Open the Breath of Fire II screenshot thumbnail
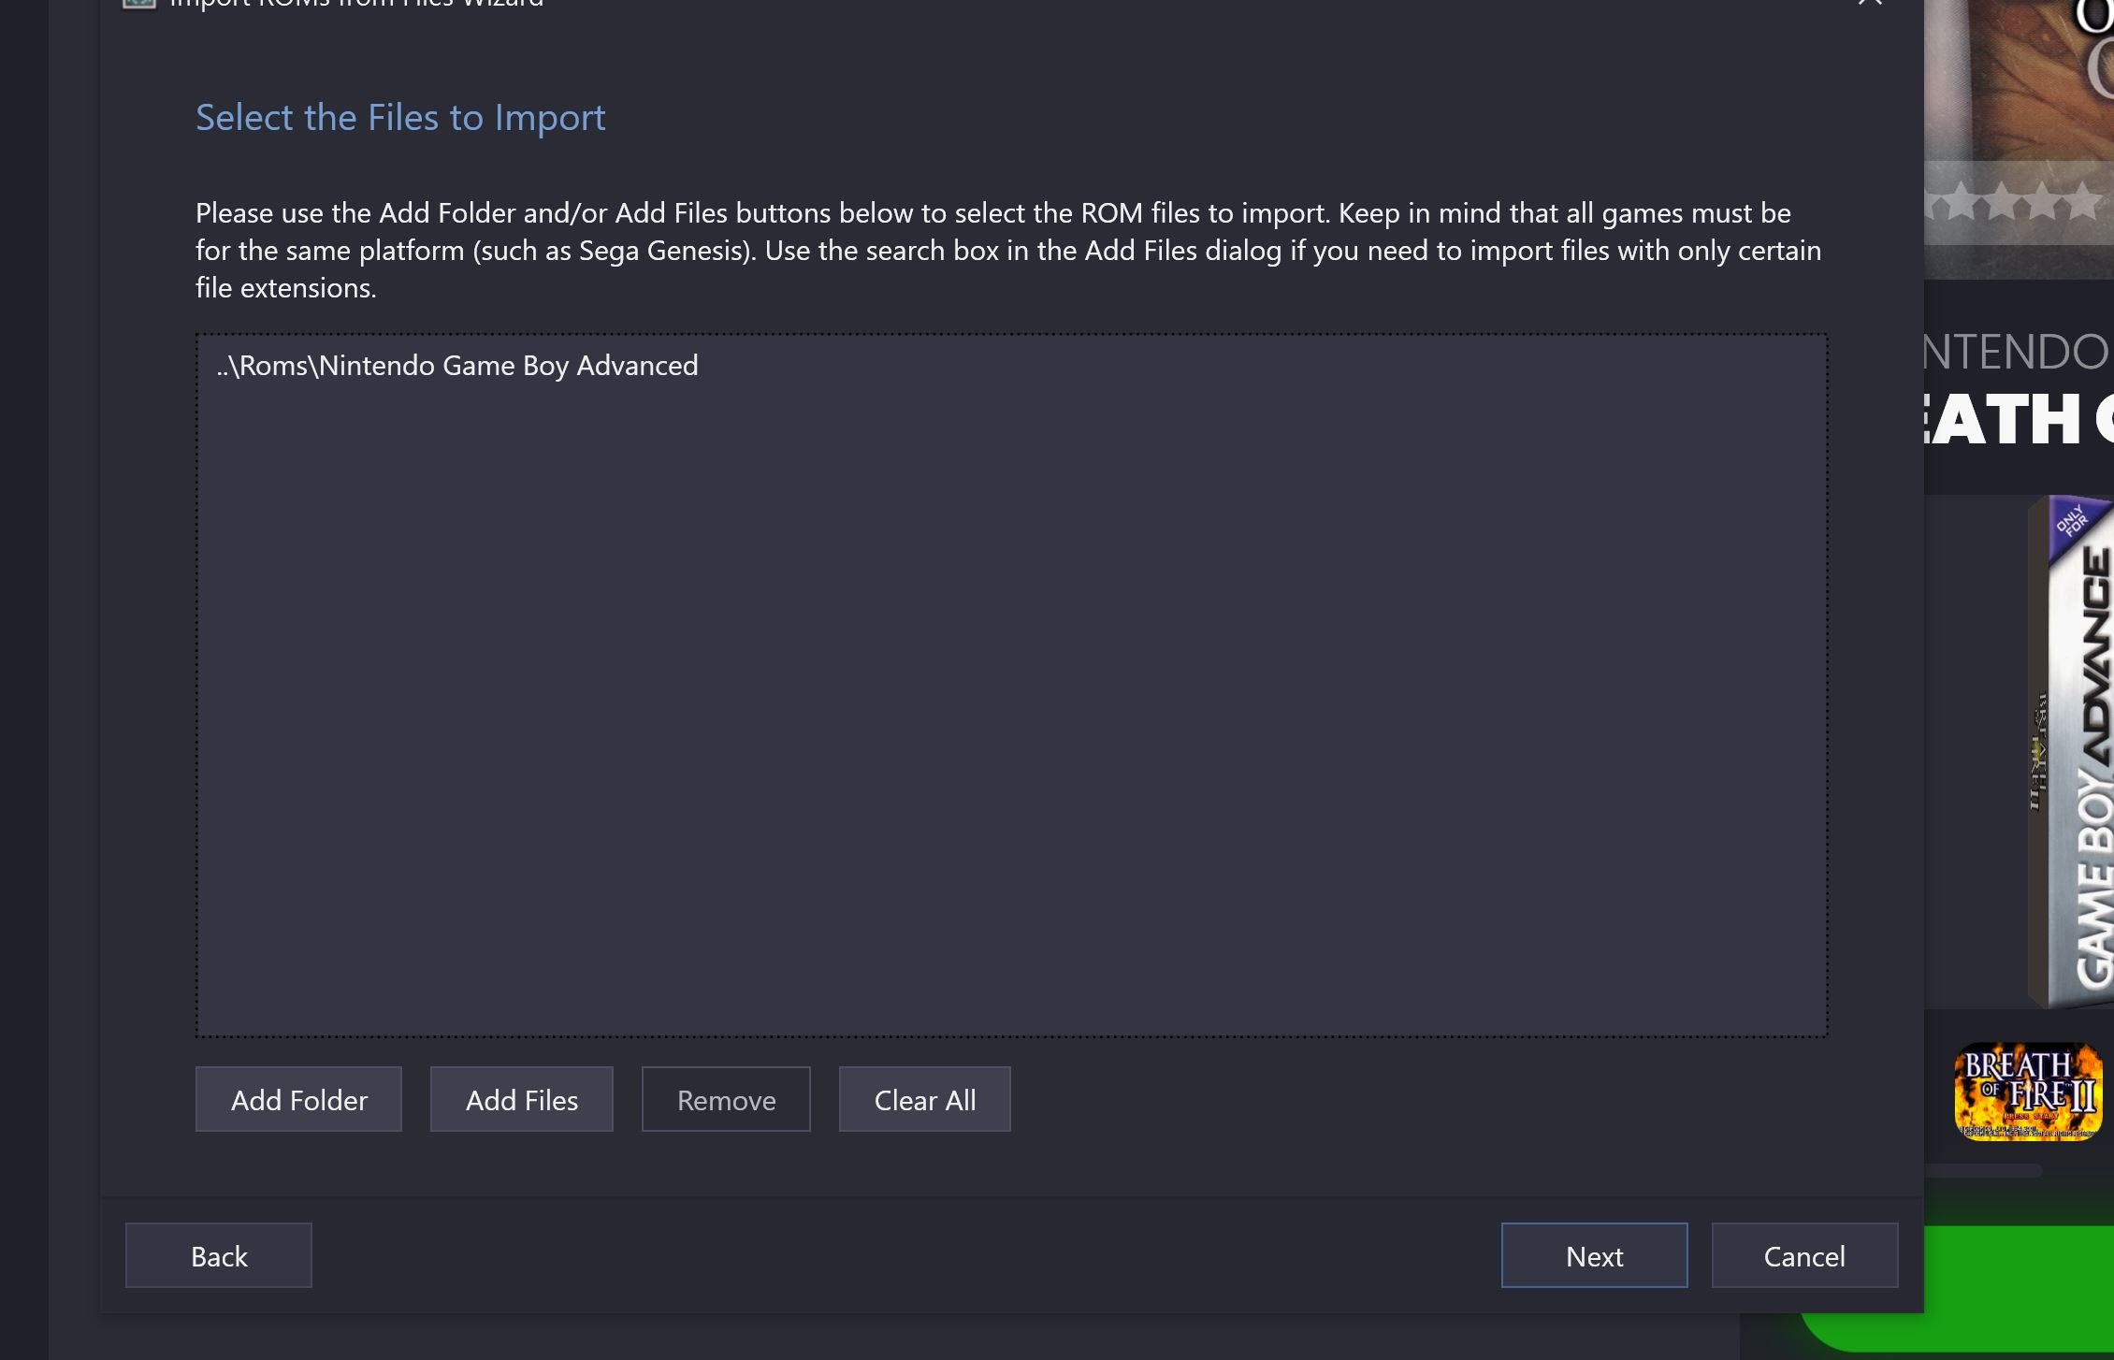The width and height of the screenshot is (2114, 1360). pyautogui.click(x=2028, y=1092)
